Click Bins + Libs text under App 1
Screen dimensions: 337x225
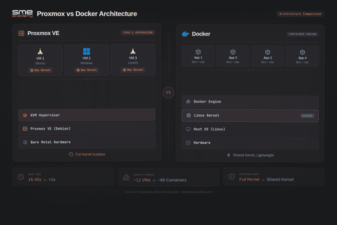(198, 62)
